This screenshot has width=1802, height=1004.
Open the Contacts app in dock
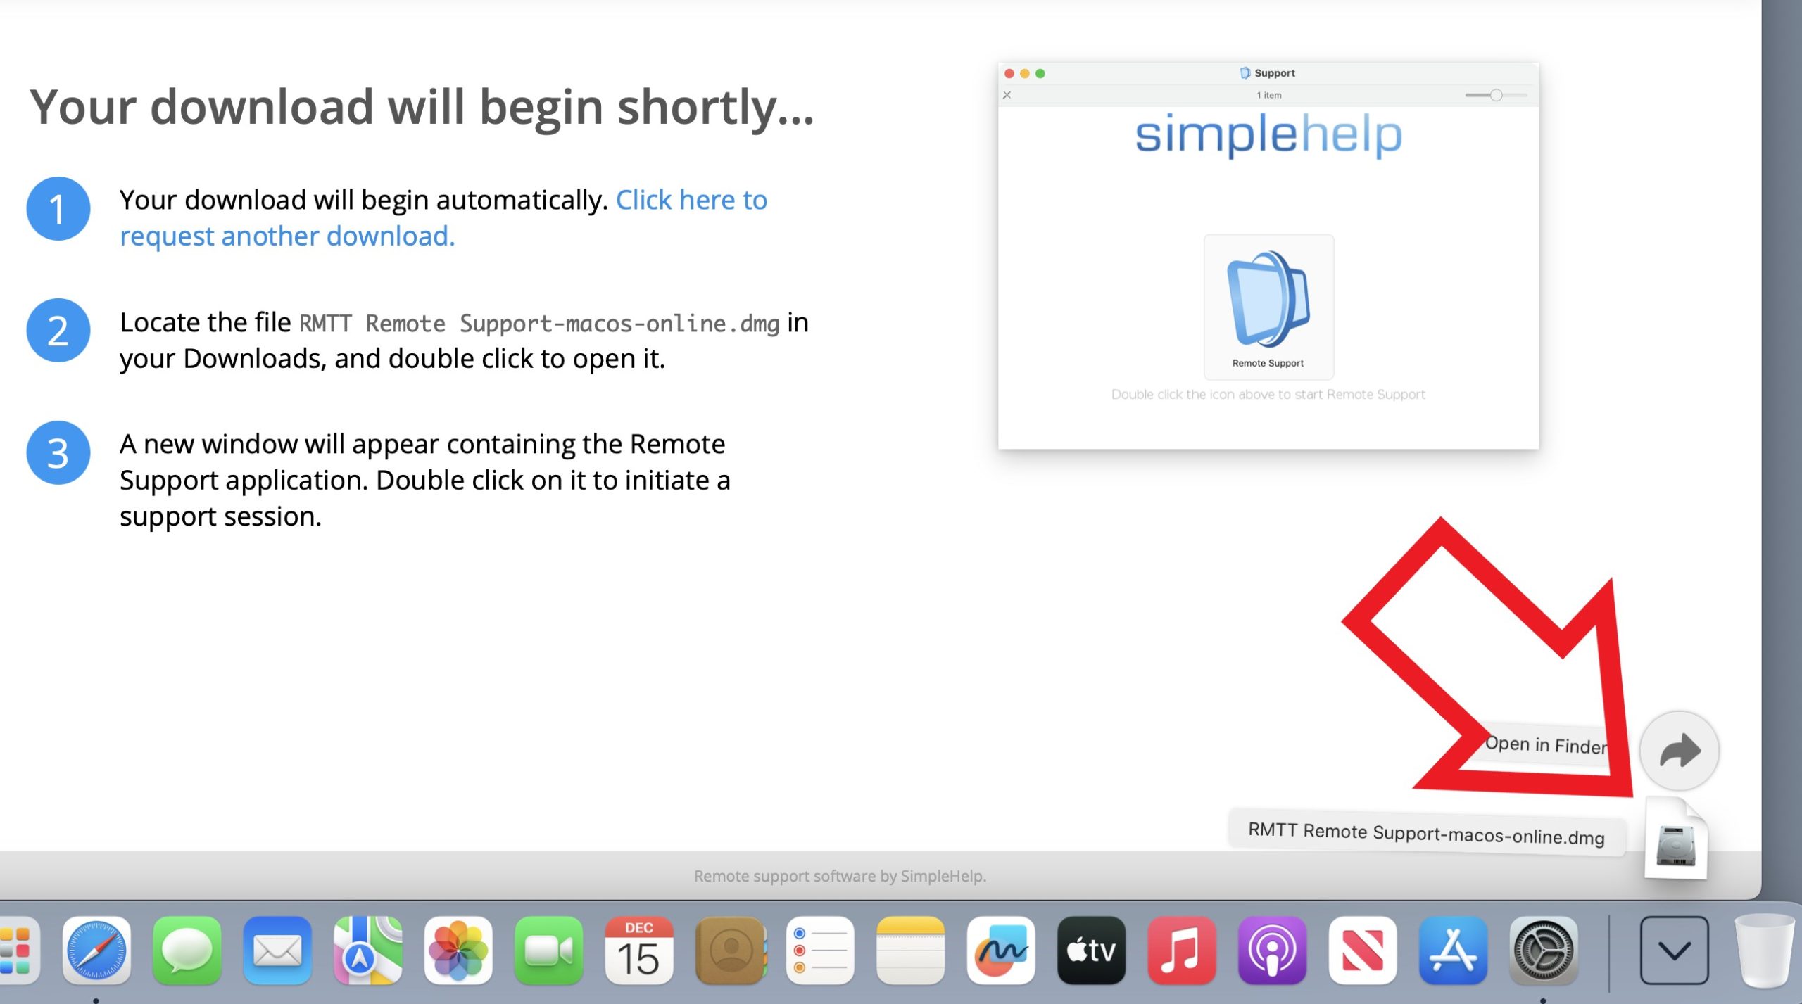[730, 951]
